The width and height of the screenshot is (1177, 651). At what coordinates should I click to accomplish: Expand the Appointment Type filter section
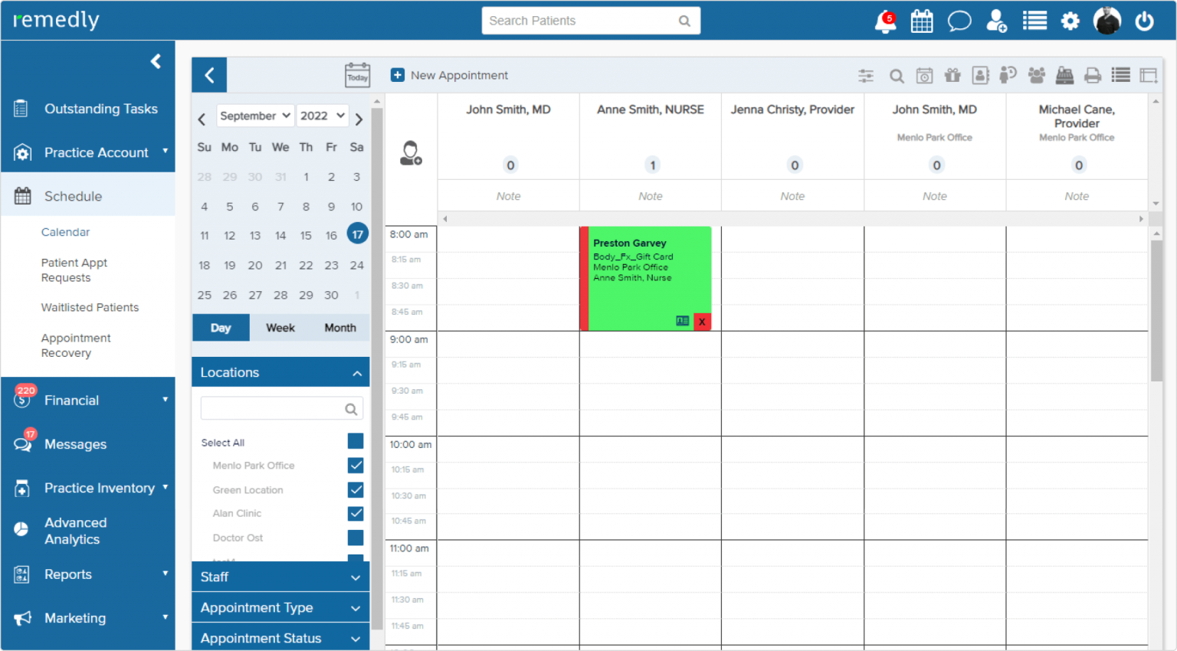click(x=280, y=607)
